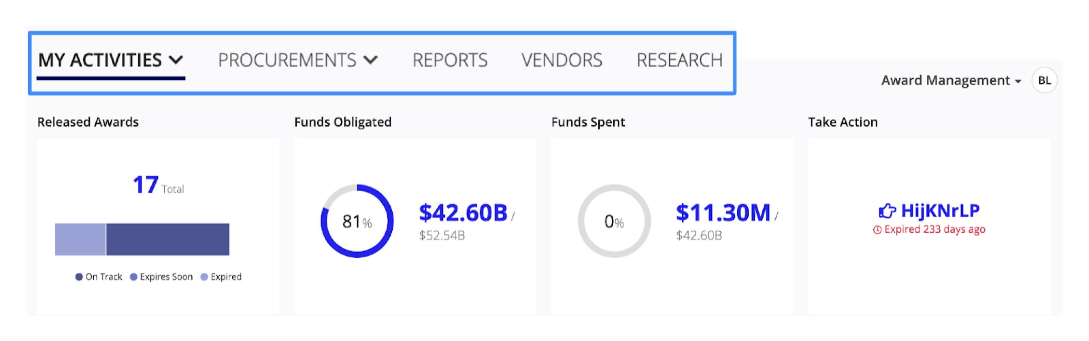
Task: Click the $42.60B amount under Funds Spent
Action: coord(699,235)
